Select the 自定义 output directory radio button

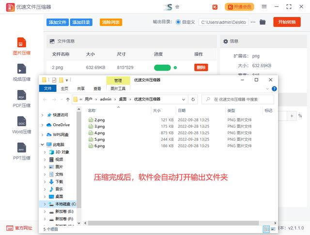178,22
